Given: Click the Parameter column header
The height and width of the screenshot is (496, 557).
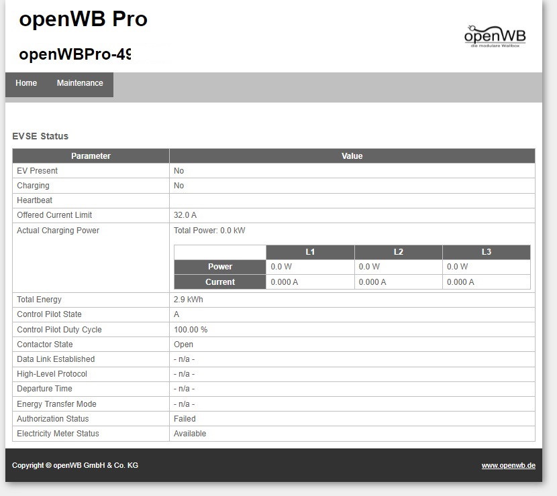Looking at the screenshot, I should point(91,156).
